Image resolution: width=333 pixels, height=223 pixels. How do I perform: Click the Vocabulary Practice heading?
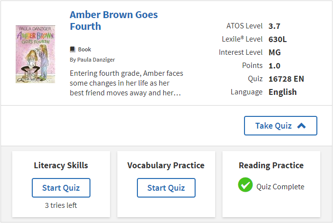coord(166,165)
